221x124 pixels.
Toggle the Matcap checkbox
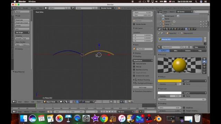134,66
